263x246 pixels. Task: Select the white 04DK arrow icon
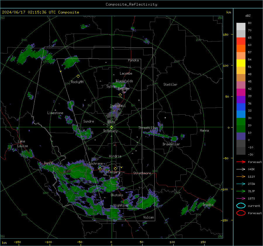coord(241,169)
